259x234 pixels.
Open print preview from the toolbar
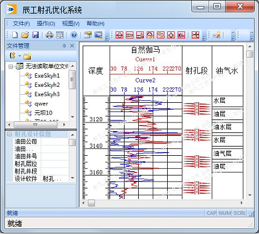(60, 35)
